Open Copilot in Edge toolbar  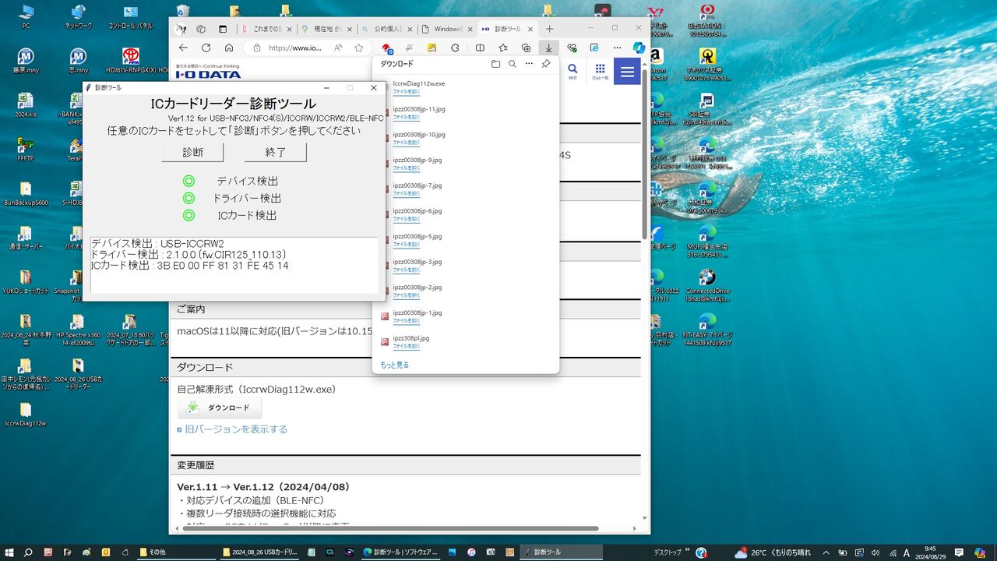click(x=639, y=48)
